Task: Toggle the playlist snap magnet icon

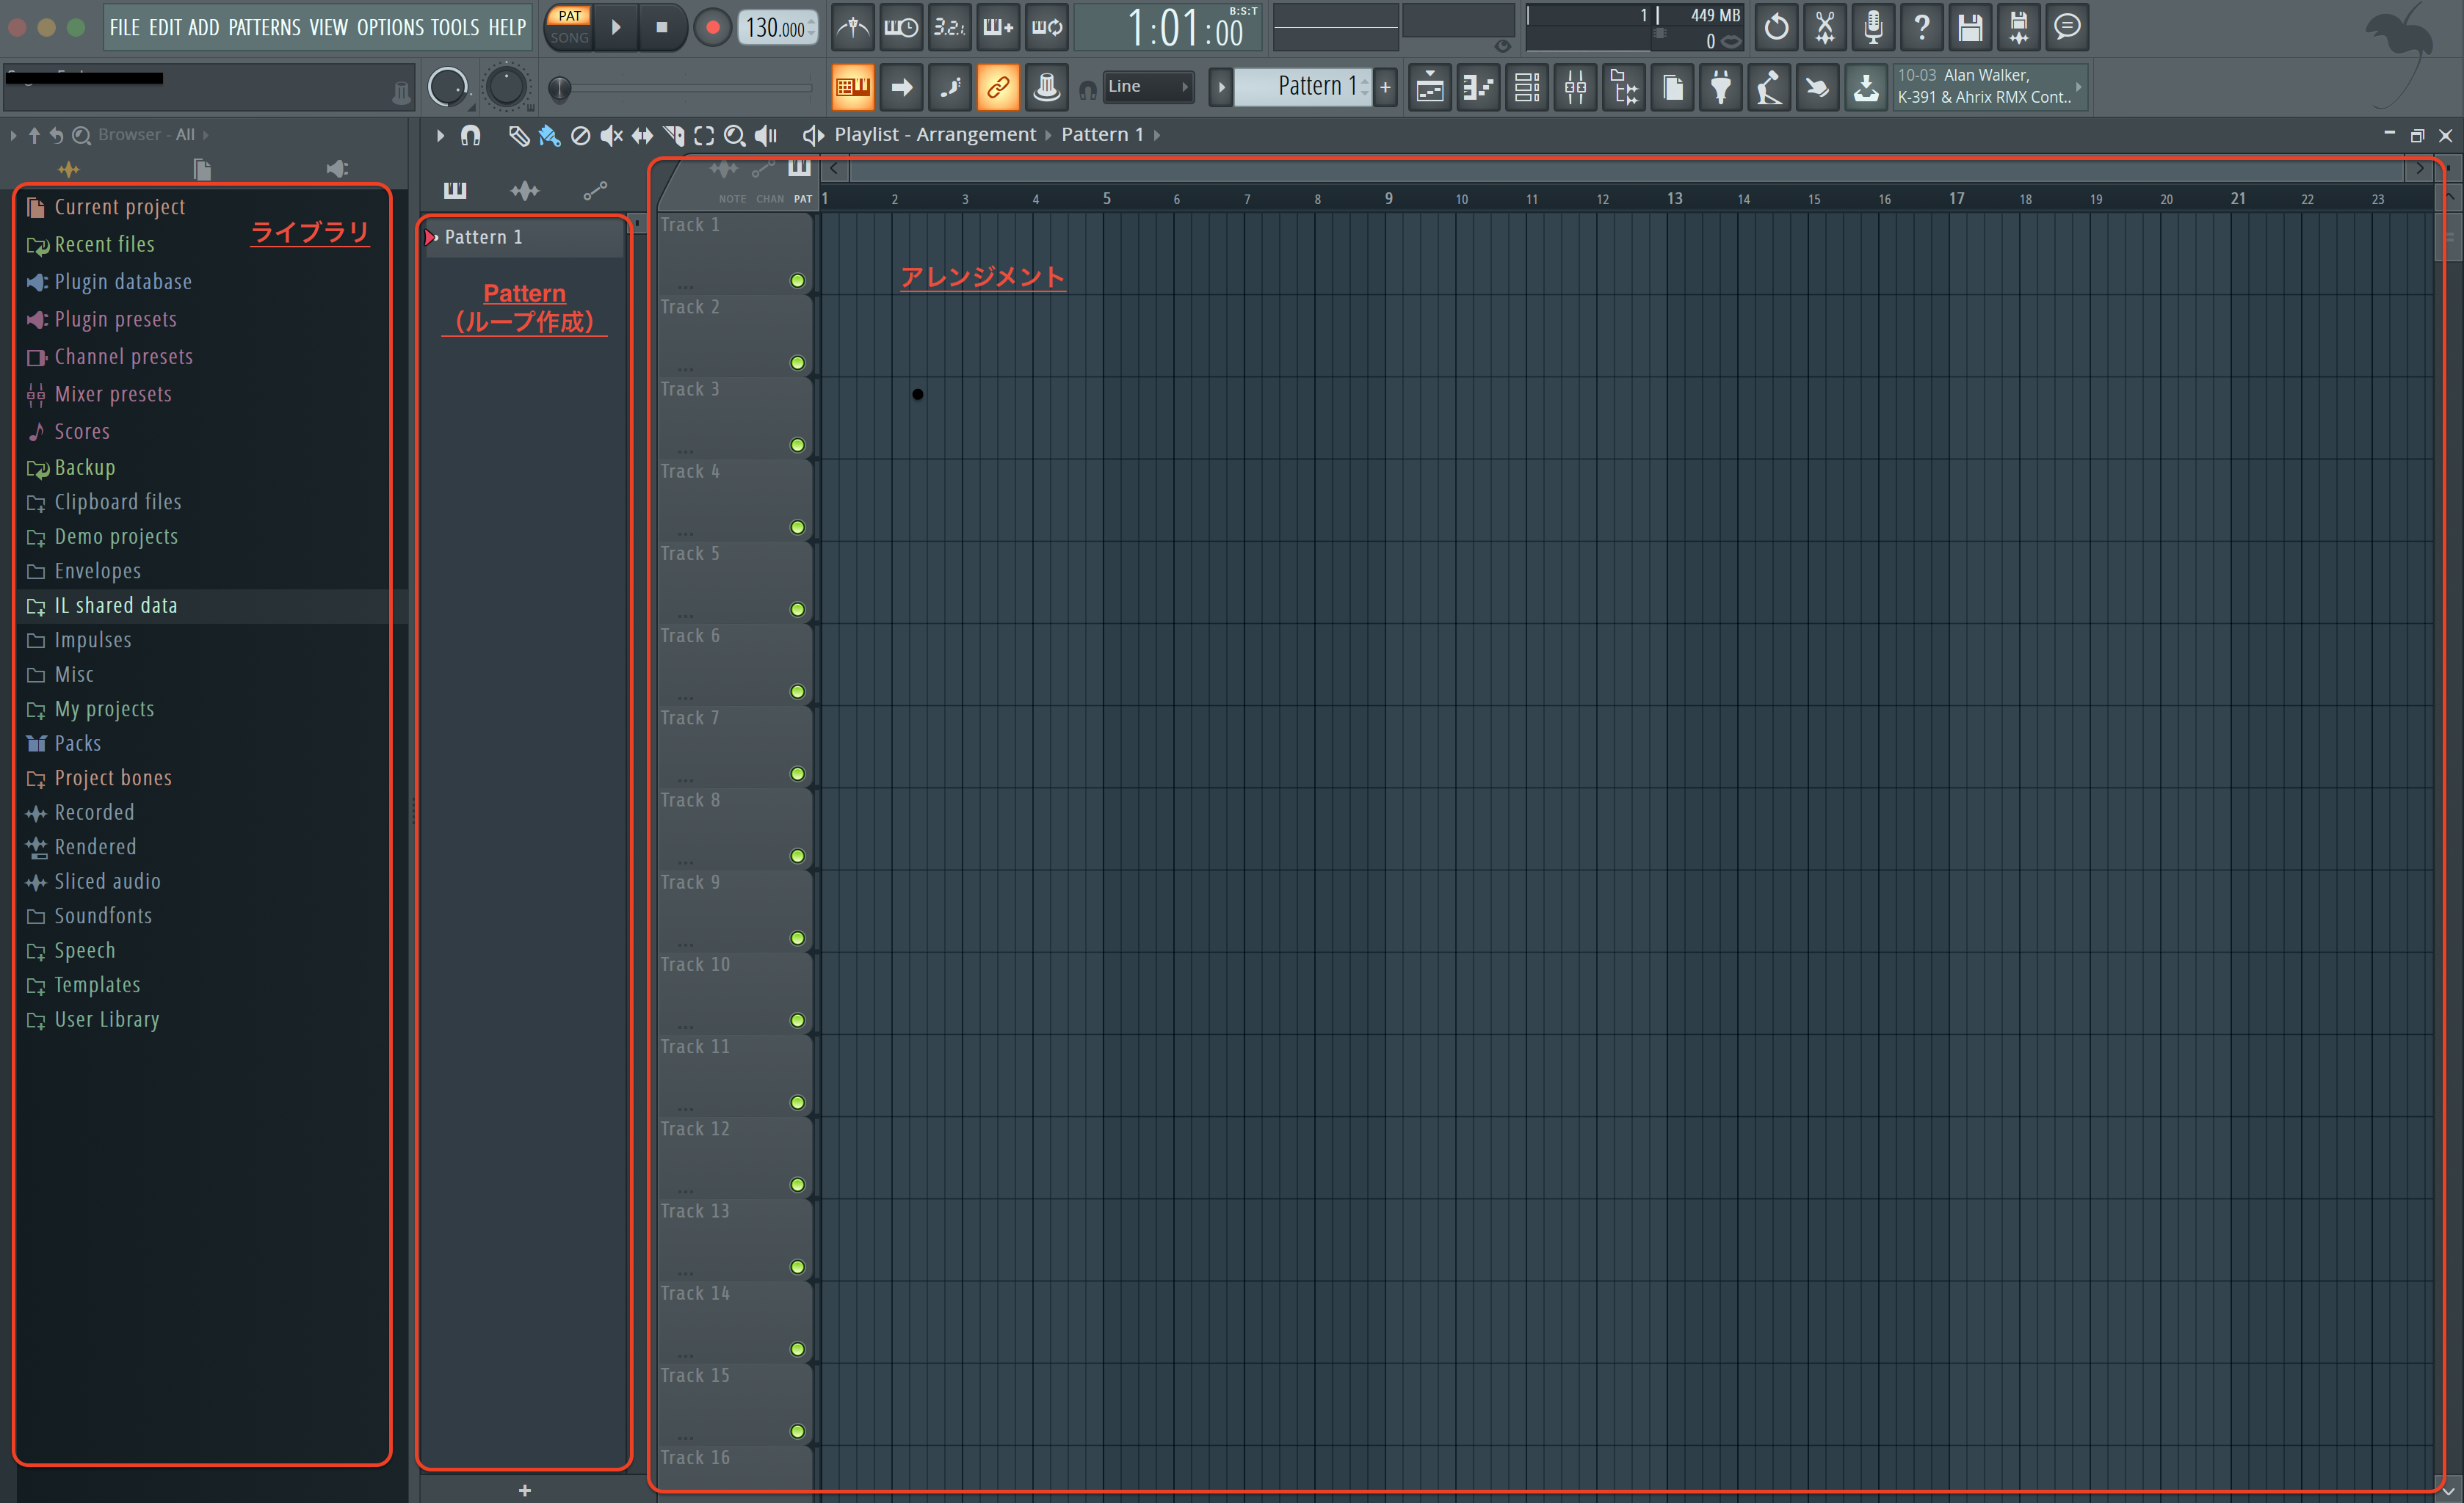Action: (x=470, y=135)
